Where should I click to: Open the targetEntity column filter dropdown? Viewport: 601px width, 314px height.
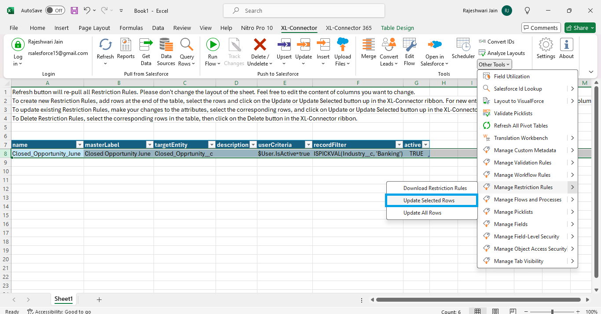point(212,145)
